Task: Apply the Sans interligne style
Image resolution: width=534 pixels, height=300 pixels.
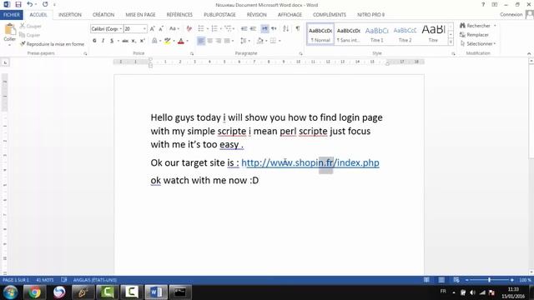Action: coord(349,34)
